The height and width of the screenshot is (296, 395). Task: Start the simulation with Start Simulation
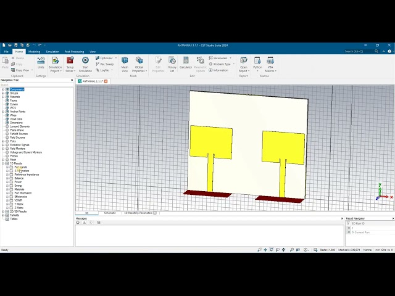[85, 64]
